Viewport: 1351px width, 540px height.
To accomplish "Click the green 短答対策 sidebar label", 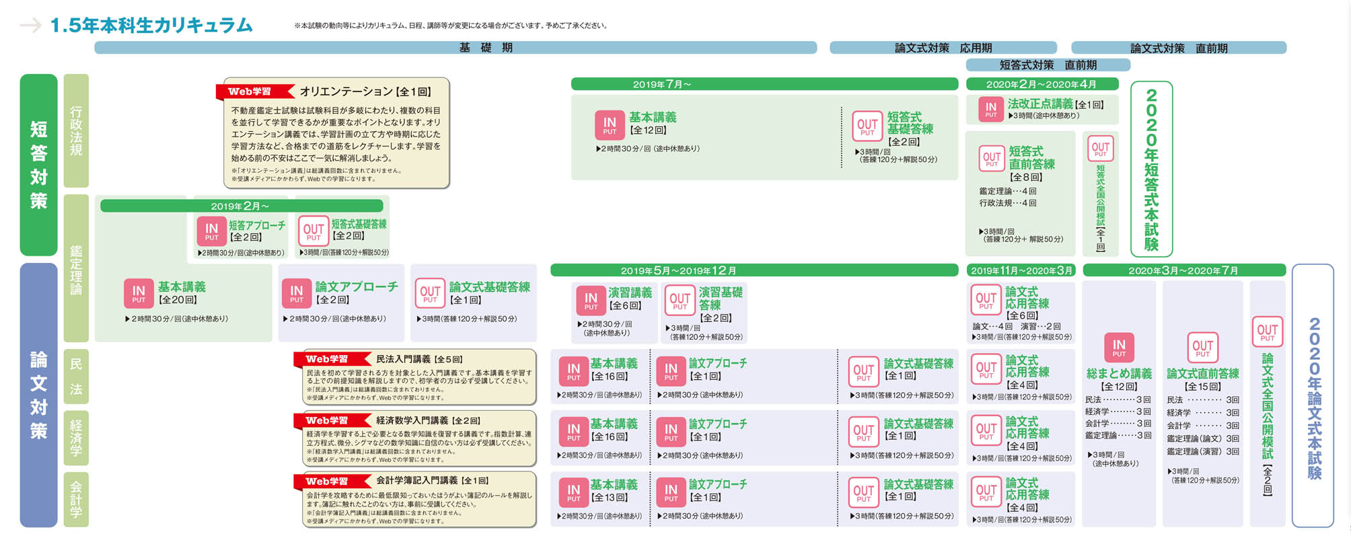I will (38, 165).
